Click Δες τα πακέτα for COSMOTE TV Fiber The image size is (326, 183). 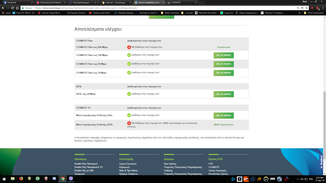(x=224, y=115)
